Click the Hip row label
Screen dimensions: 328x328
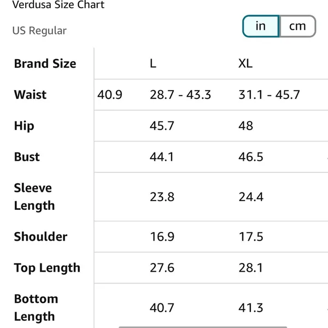click(24, 126)
